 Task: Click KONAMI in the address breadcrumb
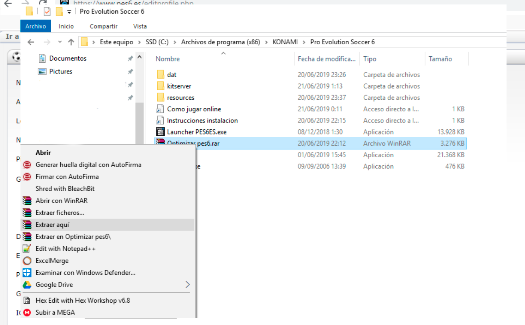(285, 42)
